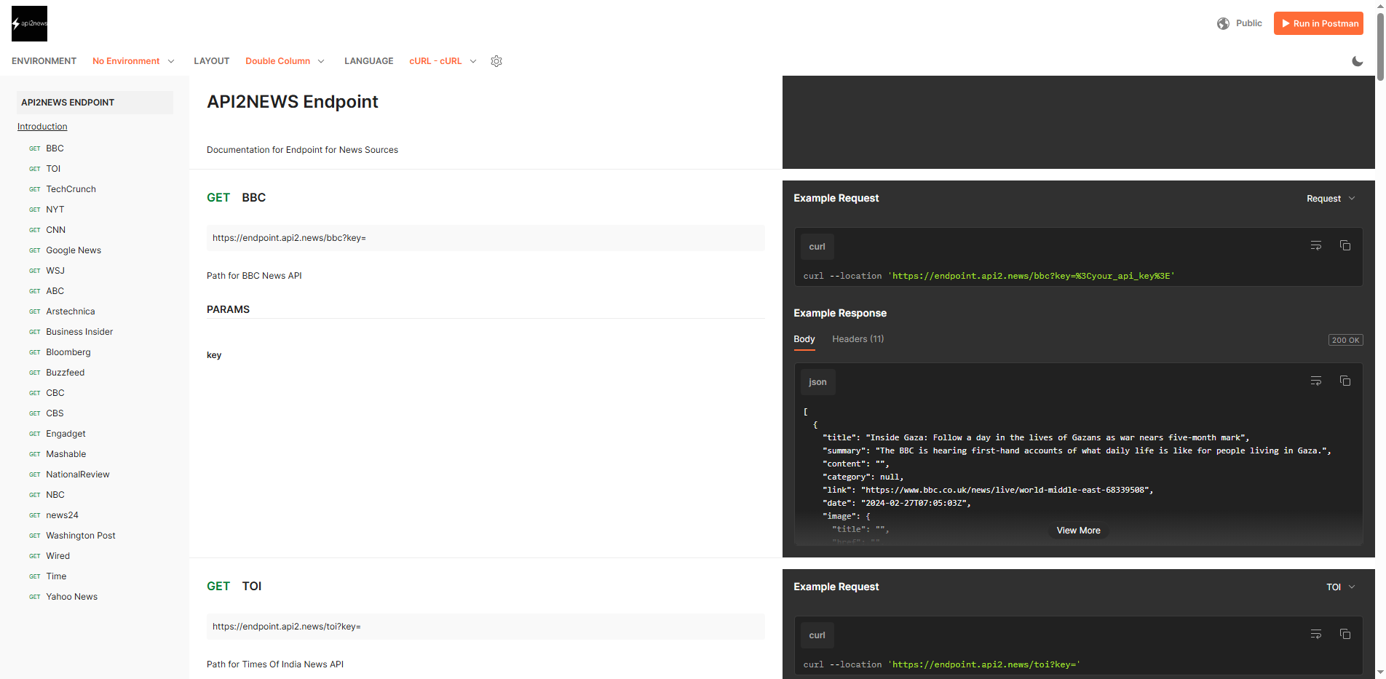Expand the Double Column layout selector
Image resolution: width=1386 pixels, height=679 pixels.
tap(285, 61)
